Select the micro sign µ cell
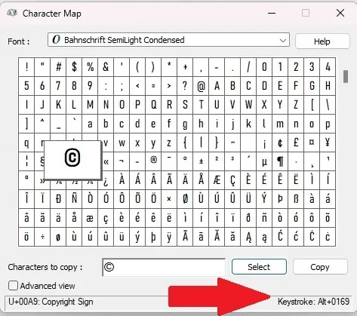Viewport: 357px width, 316px height. pyautogui.click(x=264, y=161)
